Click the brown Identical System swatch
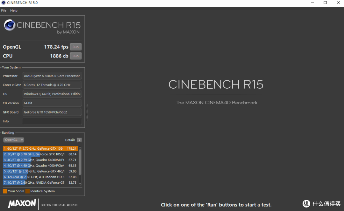 pyautogui.click(x=27, y=191)
